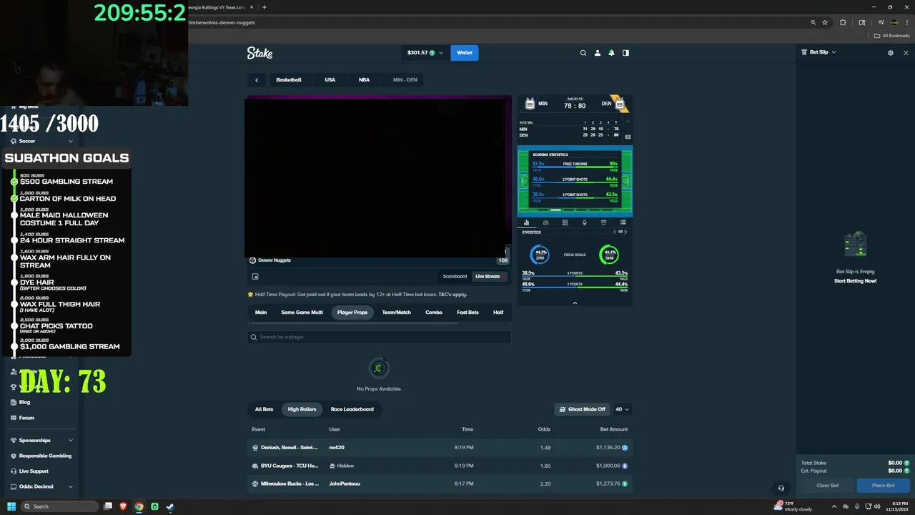Select the Fast Bets tab
Viewport: 915px width, 515px height.
(x=468, y=313)
